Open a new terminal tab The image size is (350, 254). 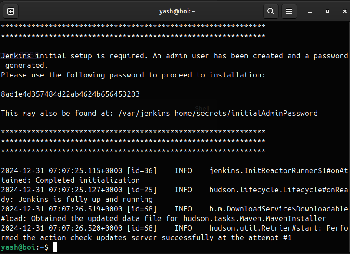click(x=11, y=11)
